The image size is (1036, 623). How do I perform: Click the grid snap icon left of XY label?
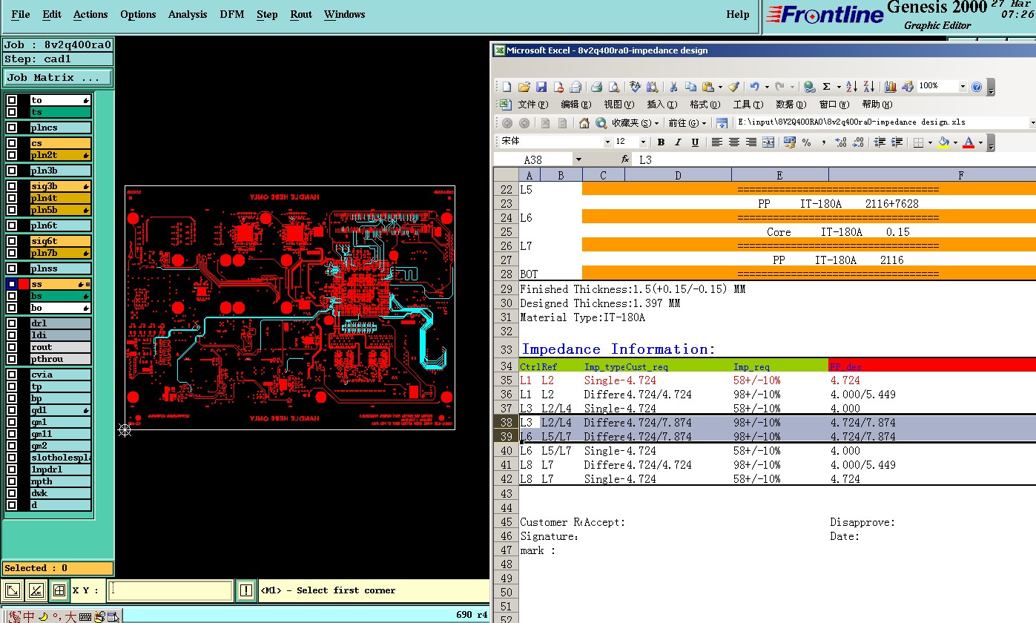click(59, 590)
